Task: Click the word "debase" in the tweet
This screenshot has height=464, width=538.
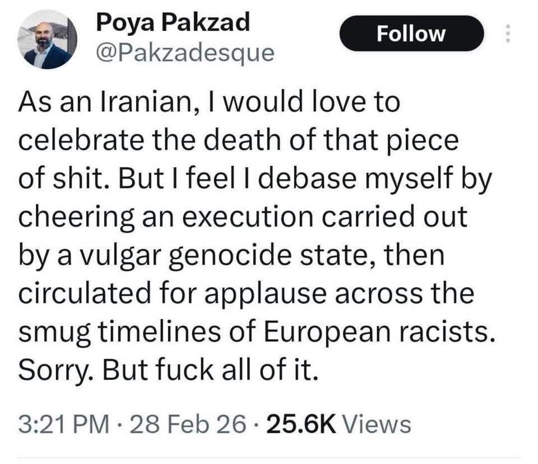Action: click(x=324, y=180)
